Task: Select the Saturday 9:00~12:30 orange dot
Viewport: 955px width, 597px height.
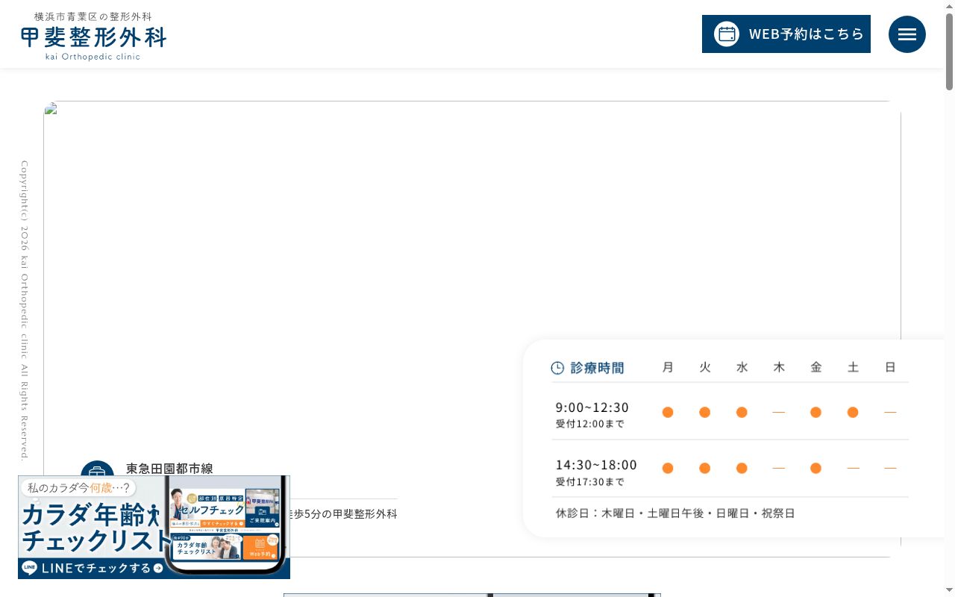Action: click(x=853, y=412)
